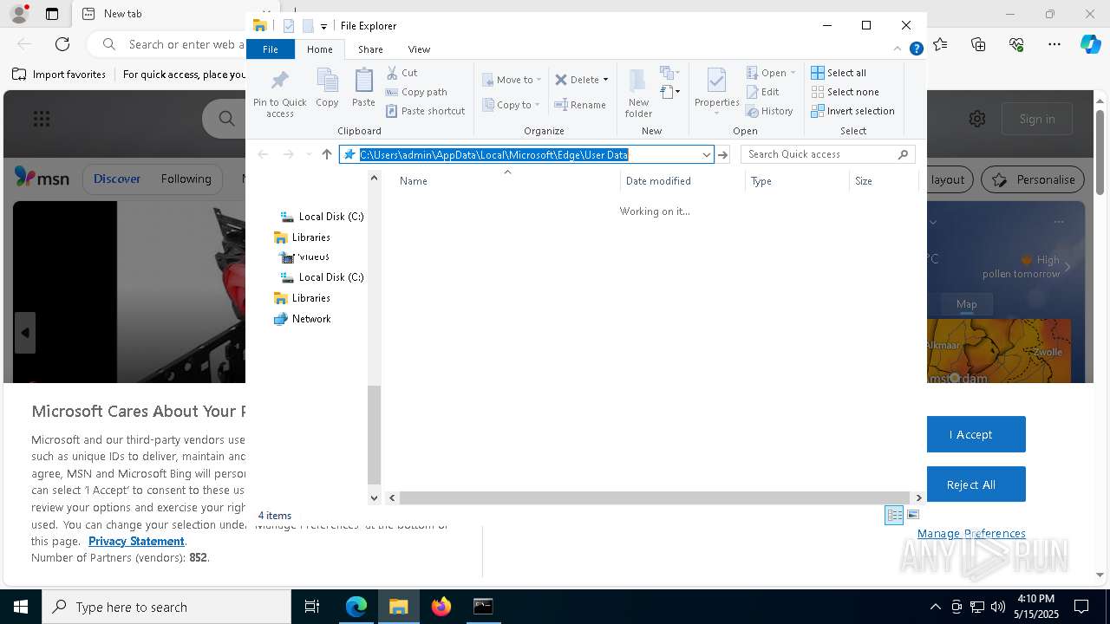Open Edge favorites star icon
The image size is (1110, 624).
(x=940, y=44)
